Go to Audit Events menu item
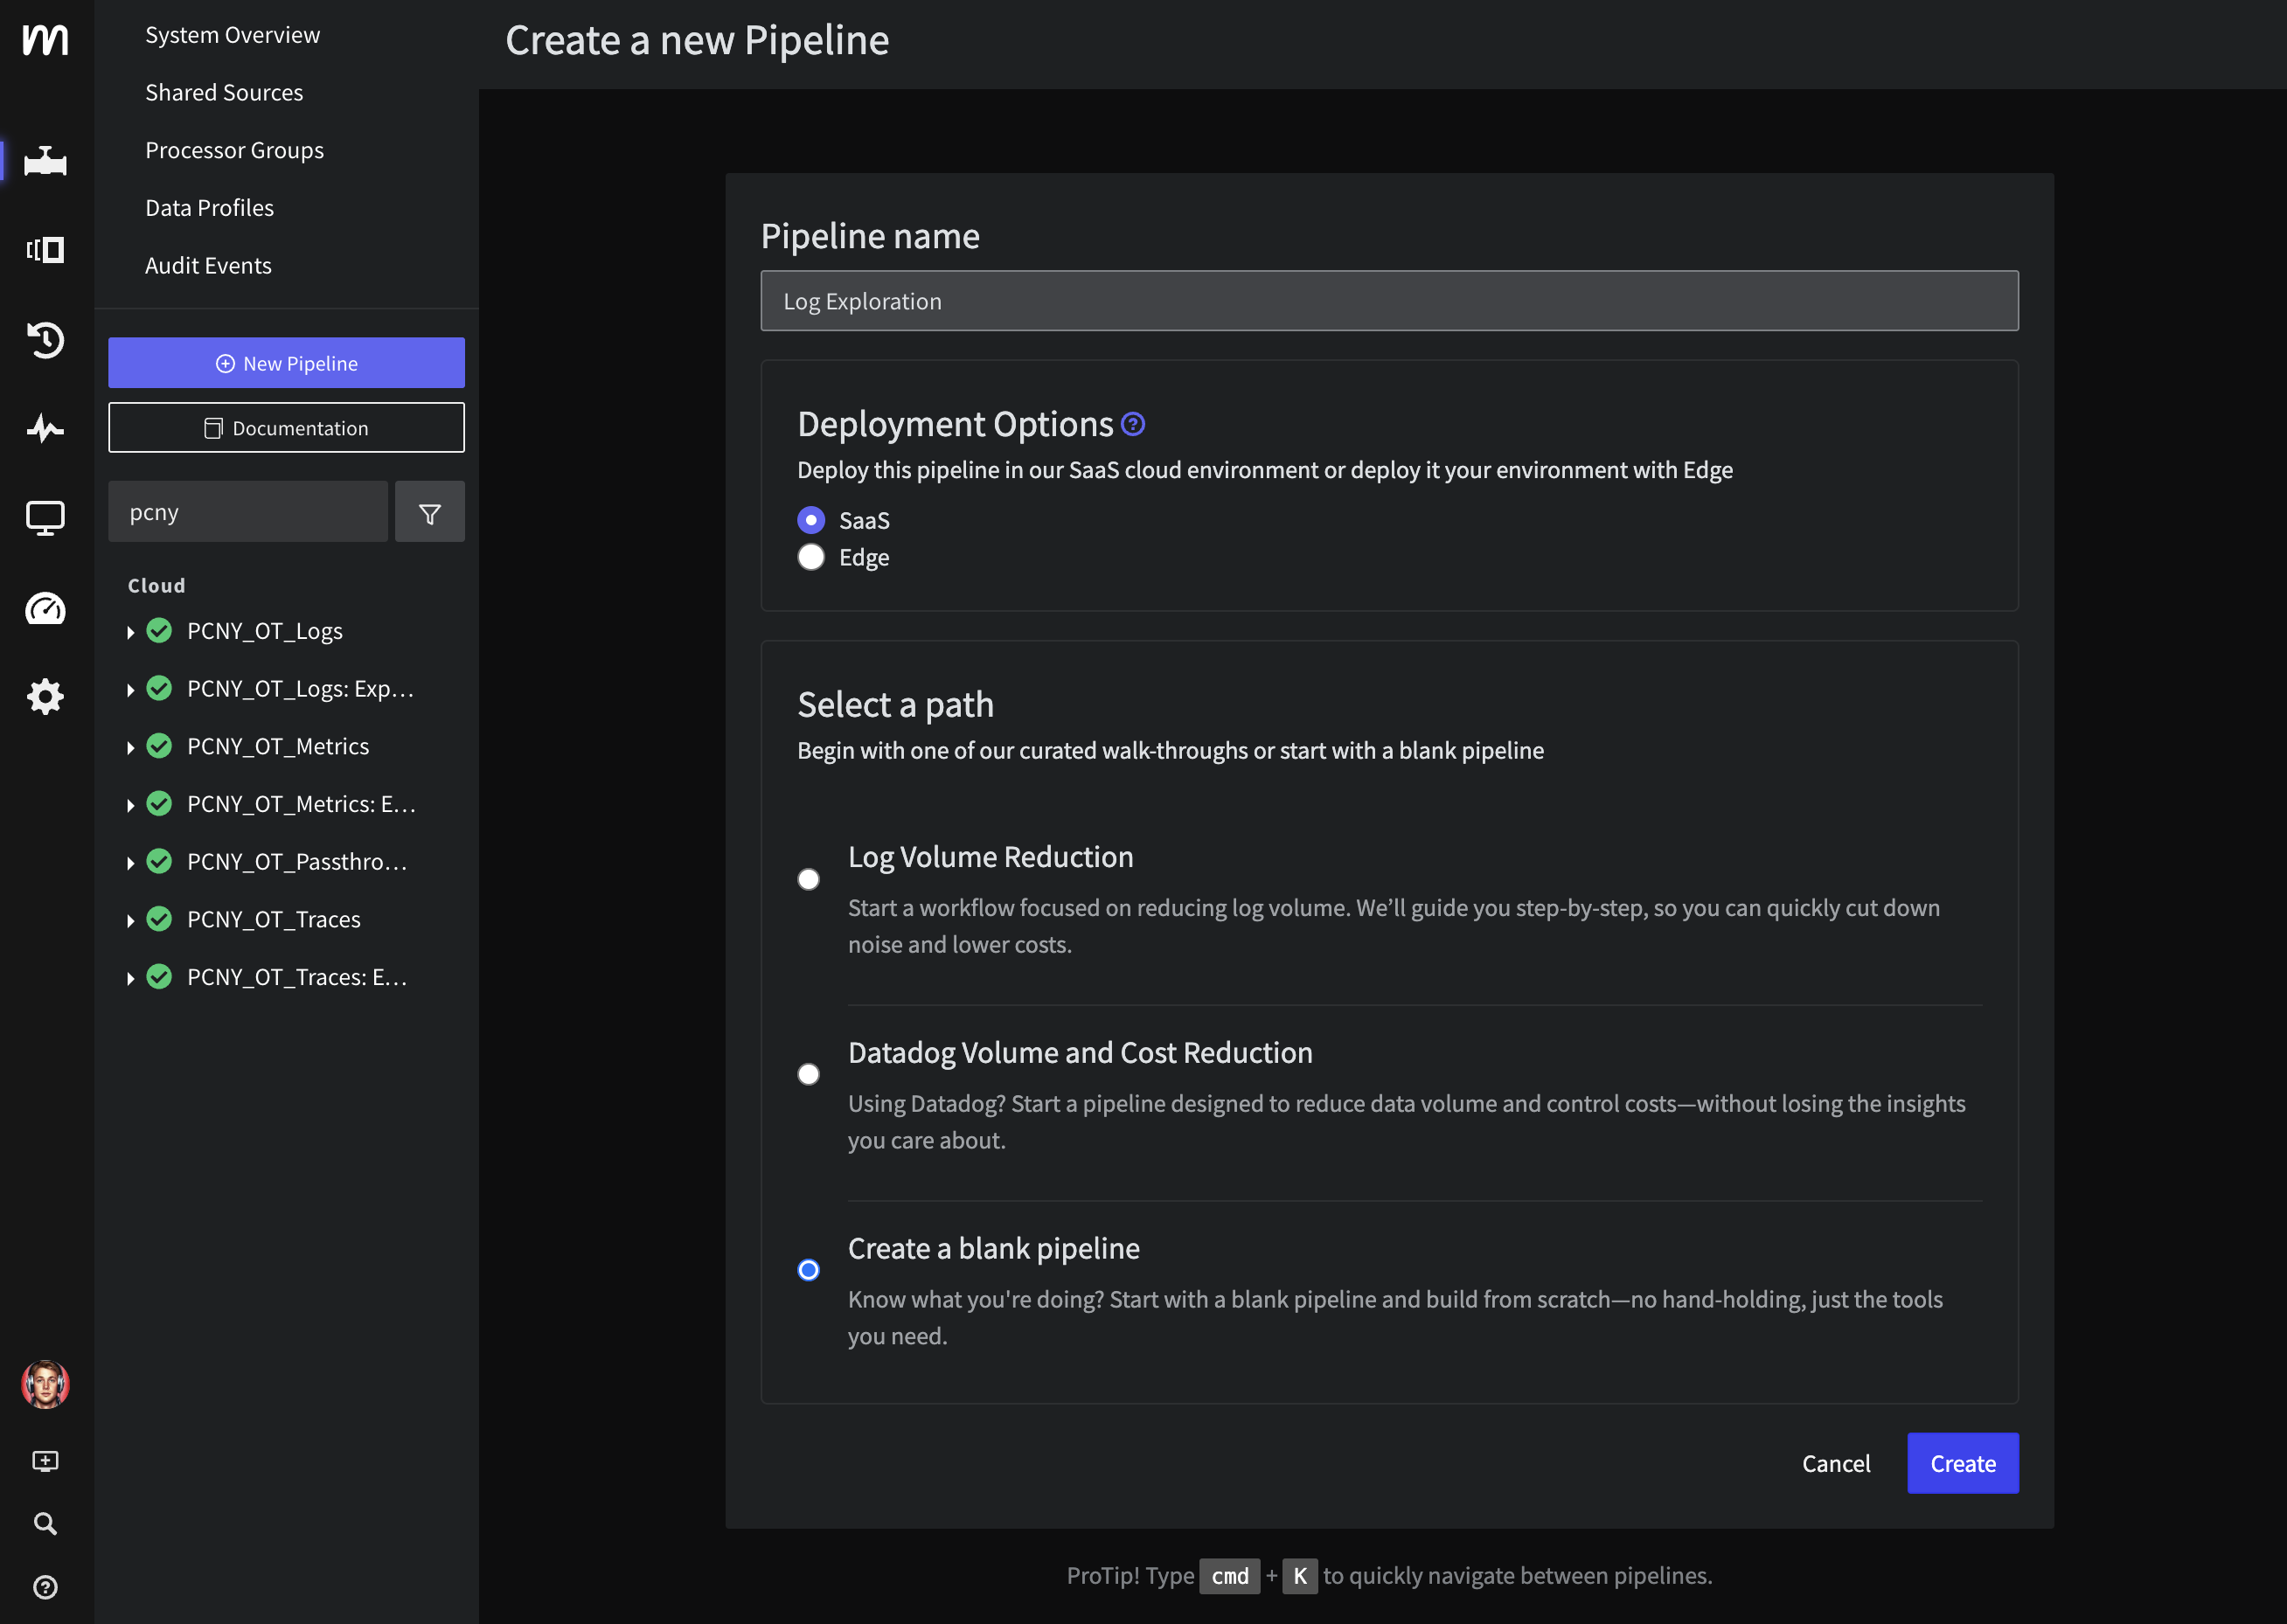Image resolution: width=2287 pixels, height=1624 pixels. (208, 265)
